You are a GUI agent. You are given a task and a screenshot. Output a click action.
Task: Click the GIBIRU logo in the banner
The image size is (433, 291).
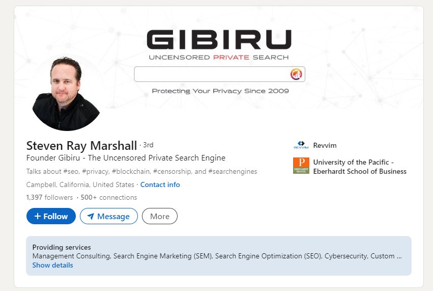click(219, 40)
